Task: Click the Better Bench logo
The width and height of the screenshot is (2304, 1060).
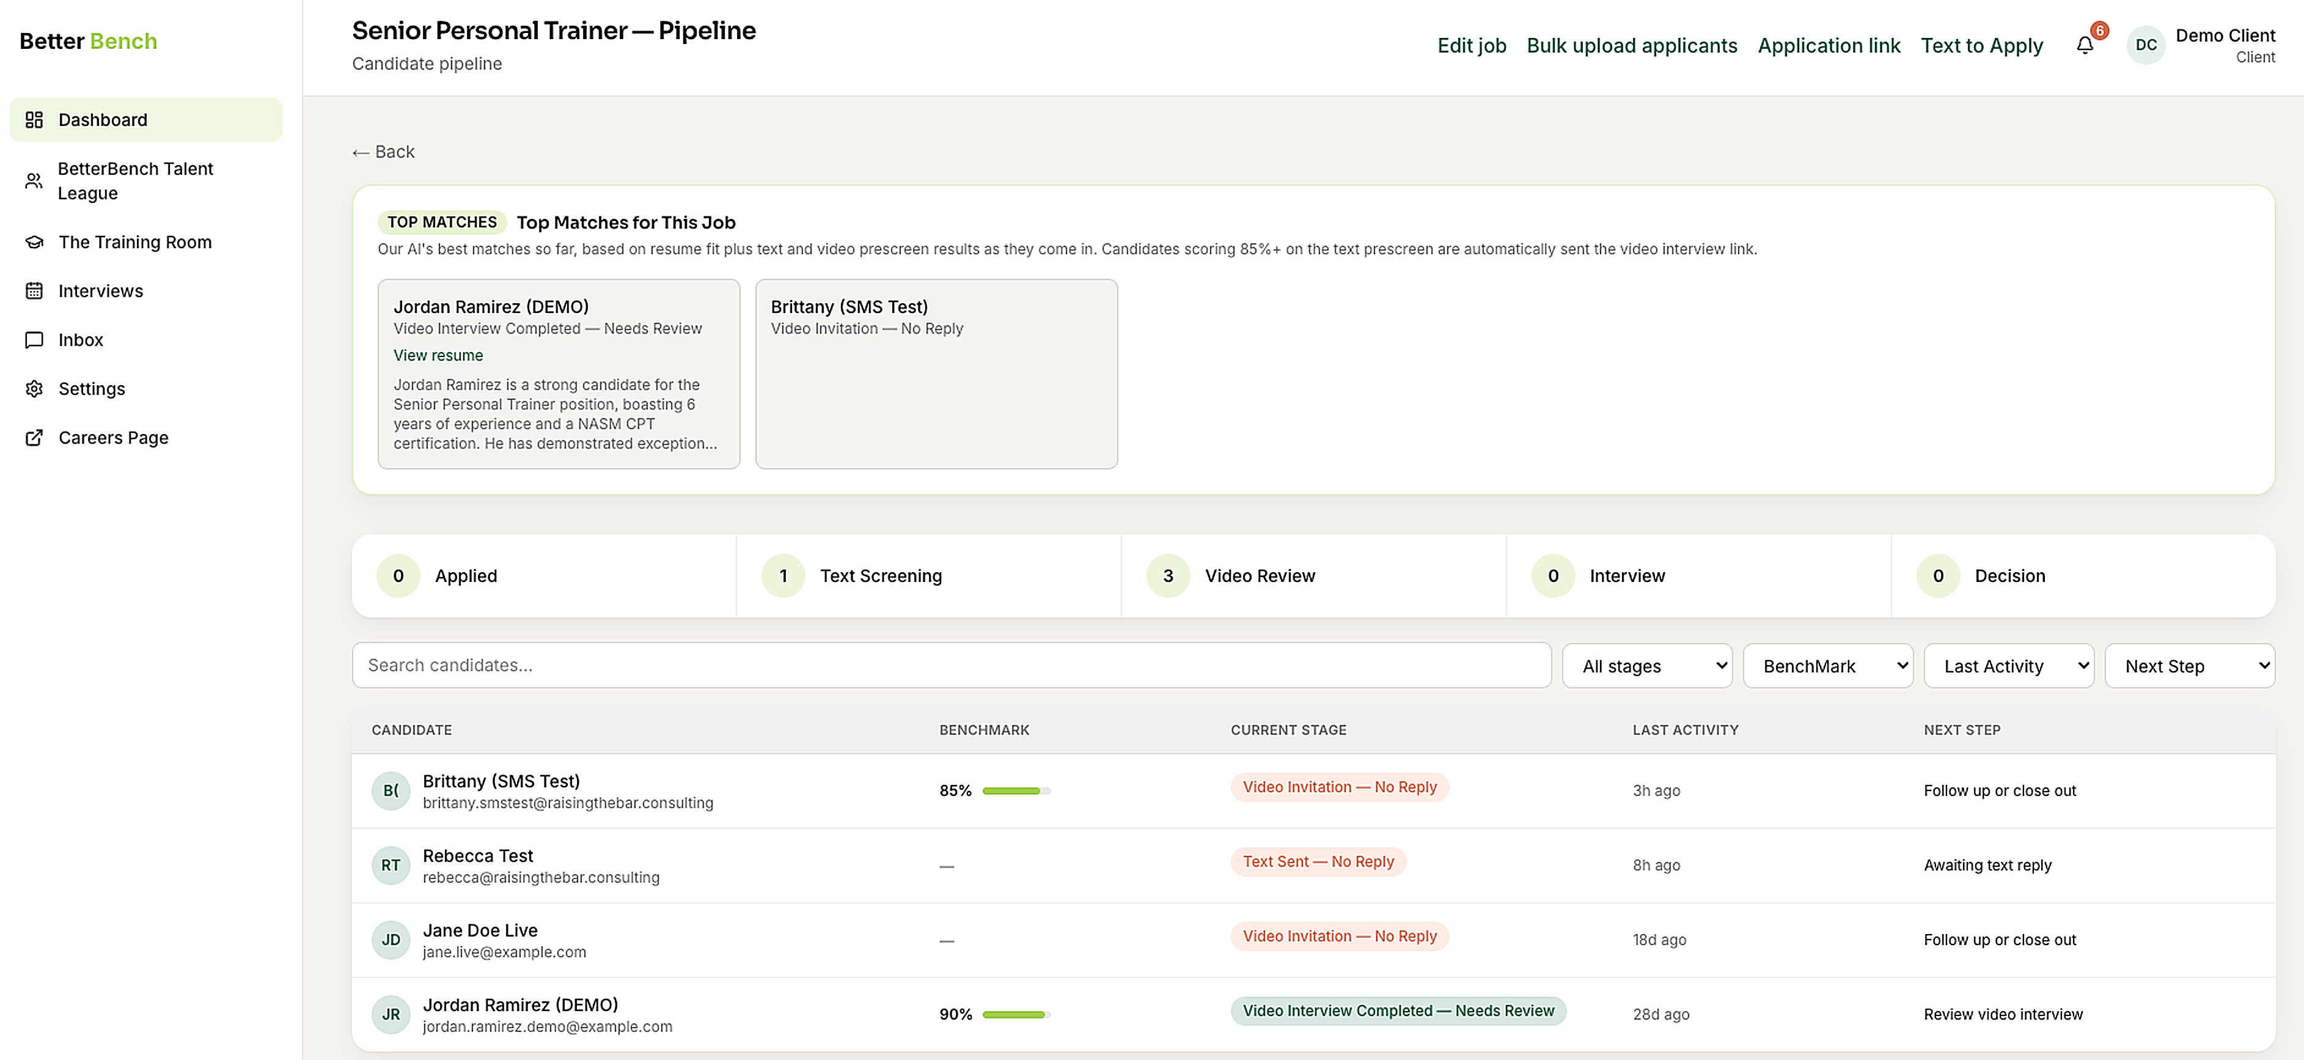Action: coord(89,41)
